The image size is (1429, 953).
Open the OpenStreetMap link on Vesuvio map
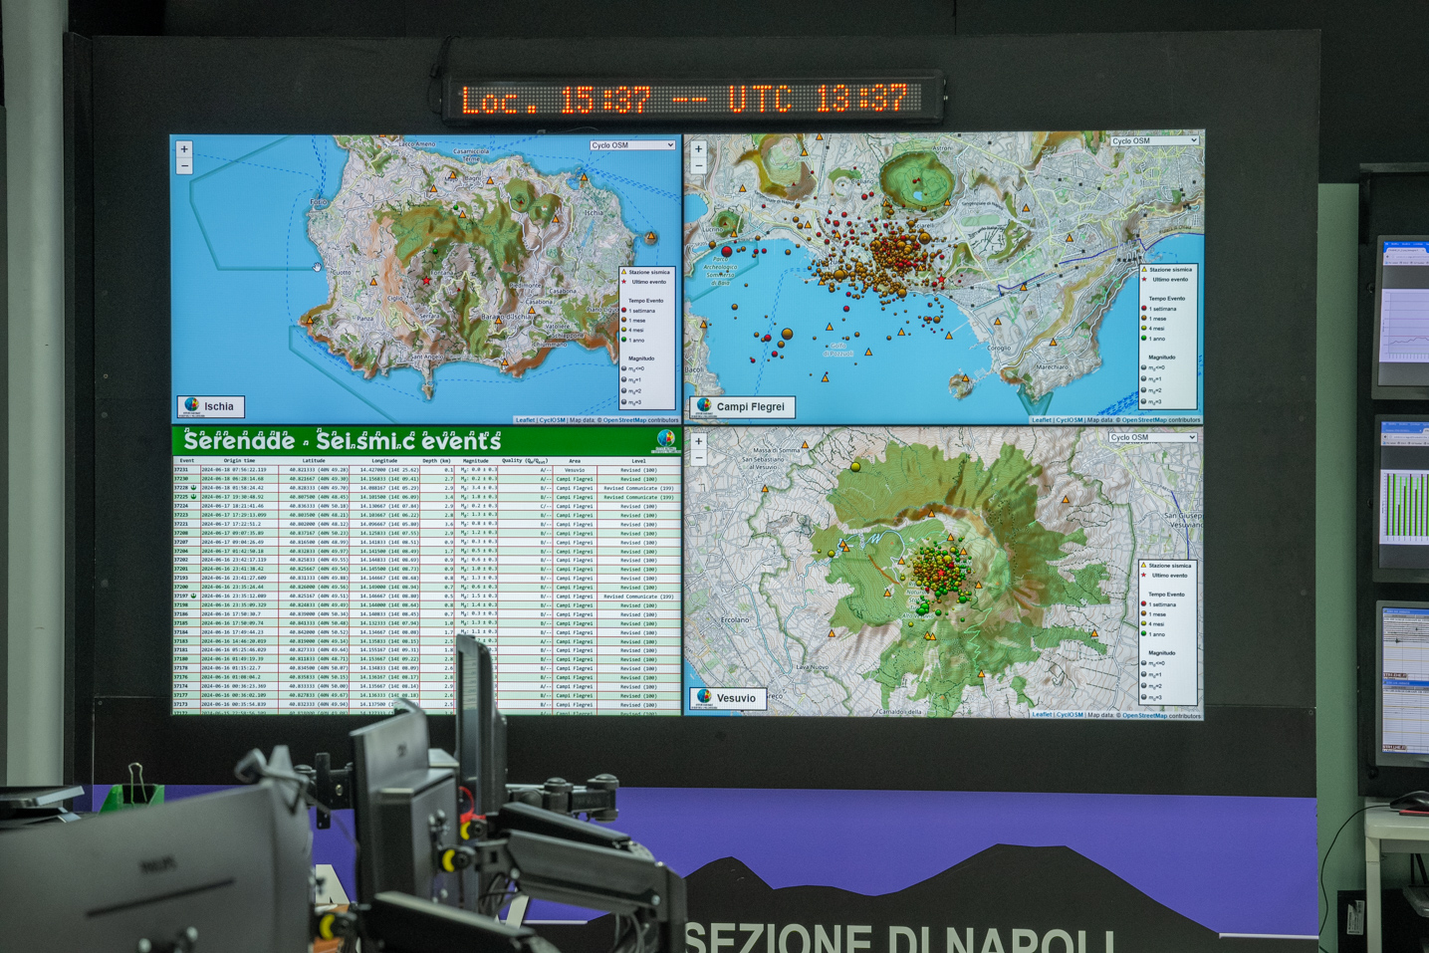click(x=1146, y=715)
